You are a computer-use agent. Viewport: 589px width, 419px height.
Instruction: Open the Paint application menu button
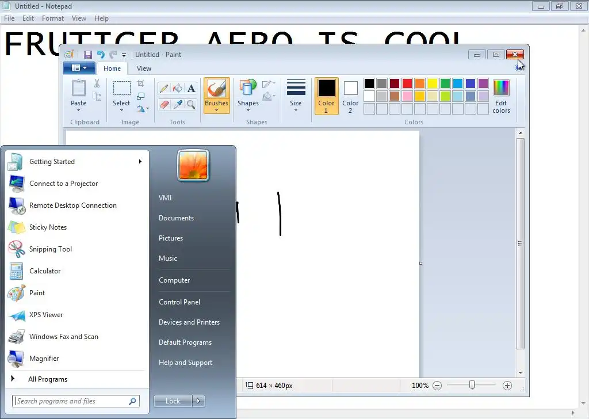(79, 68)
